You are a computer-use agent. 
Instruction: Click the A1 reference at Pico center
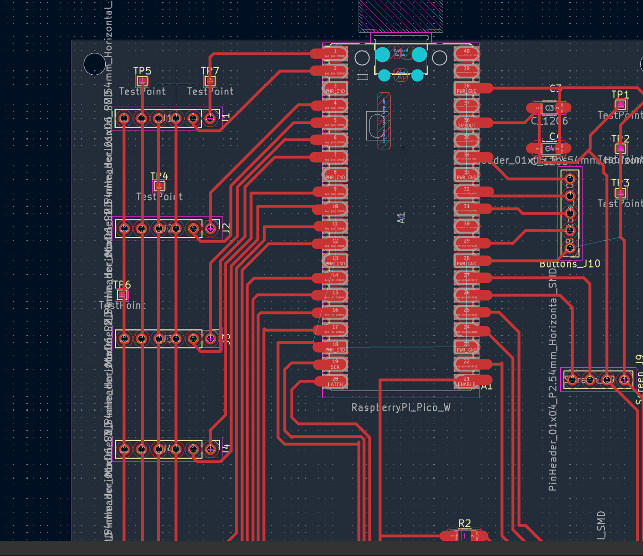tap(401, 218)
